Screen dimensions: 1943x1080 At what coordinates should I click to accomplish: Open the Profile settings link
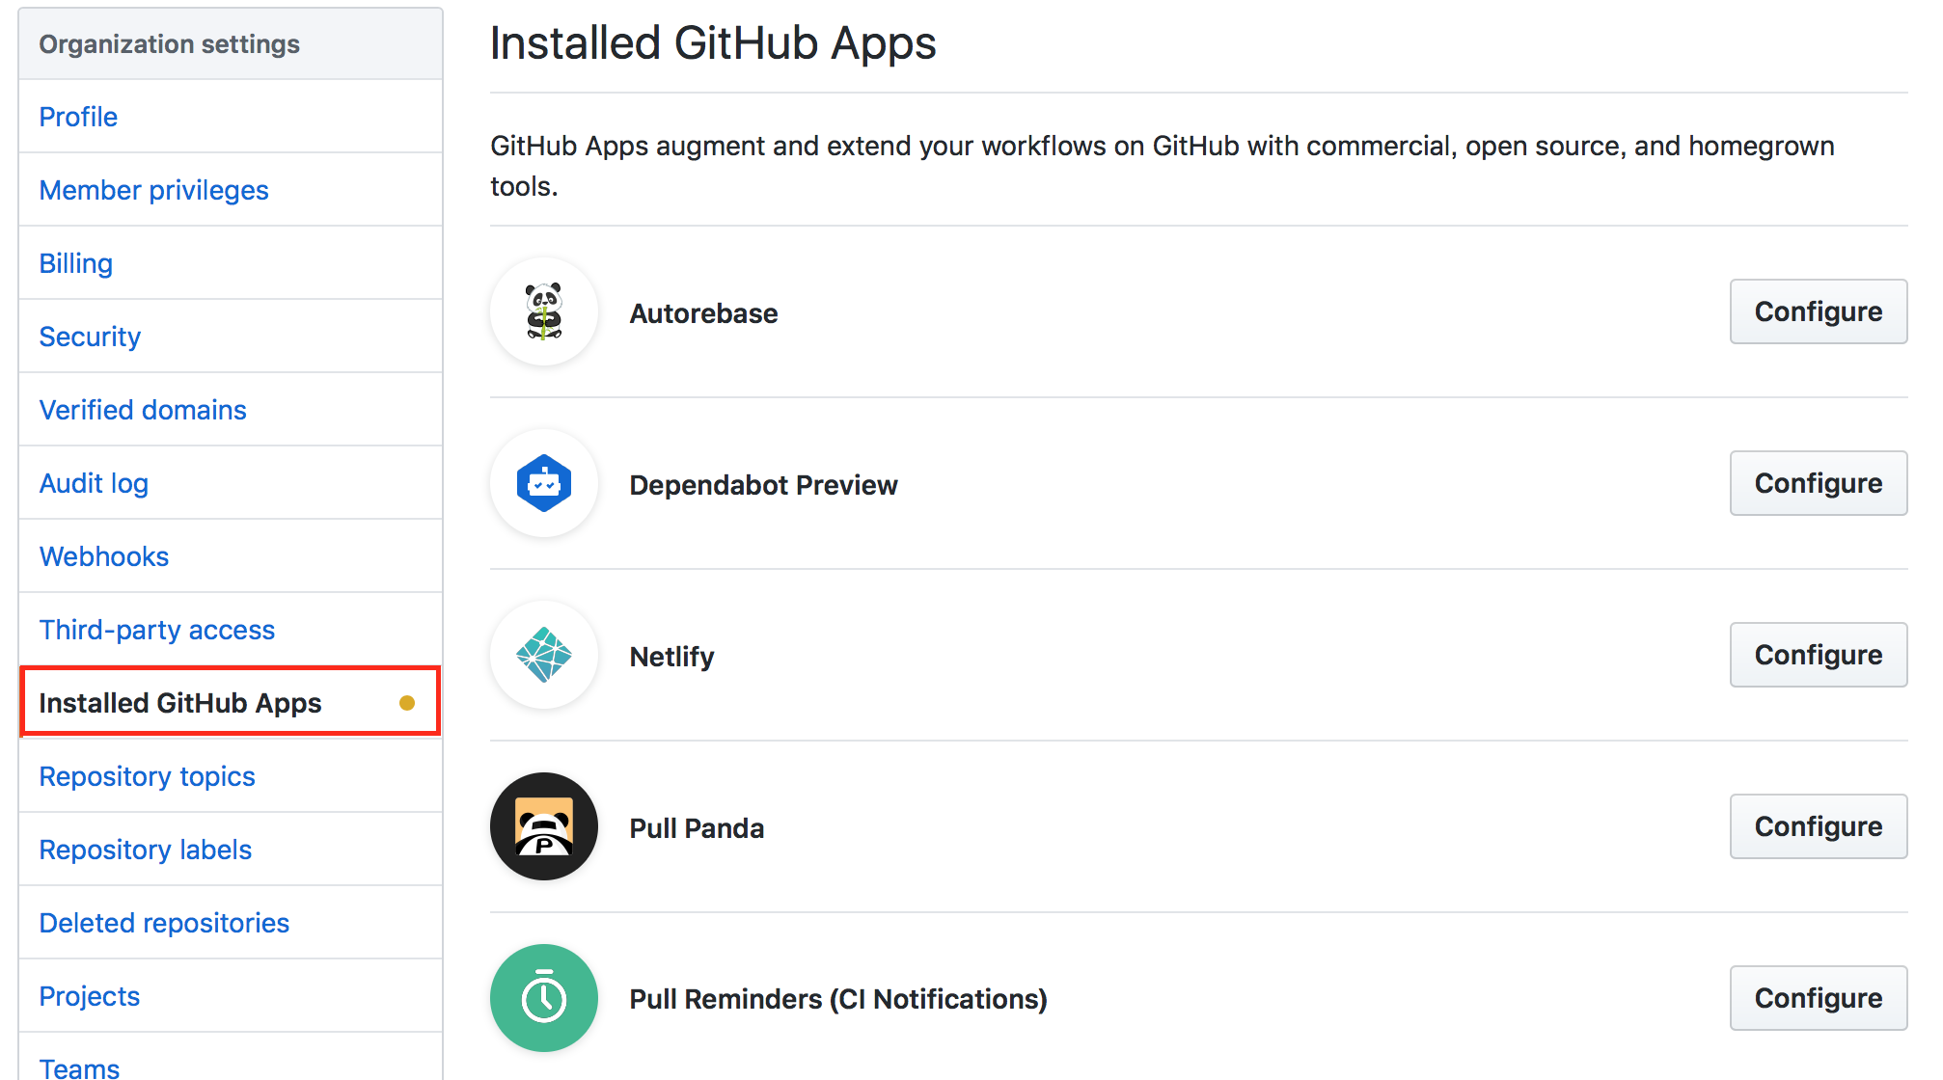[x=78, y=117]
